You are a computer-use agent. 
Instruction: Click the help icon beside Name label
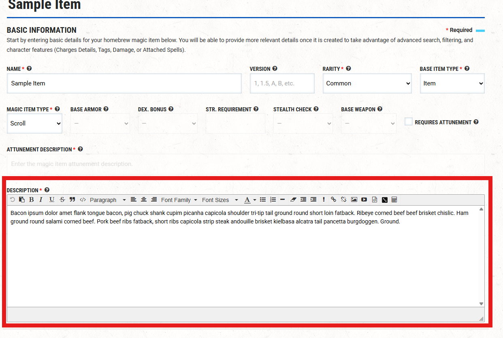click(29, 69)
